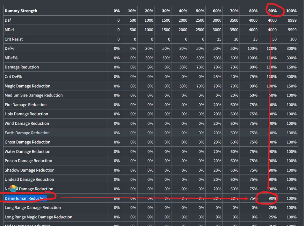Select the Earth Damage Reduction row label
304x226 pixels.
(27, 133)
